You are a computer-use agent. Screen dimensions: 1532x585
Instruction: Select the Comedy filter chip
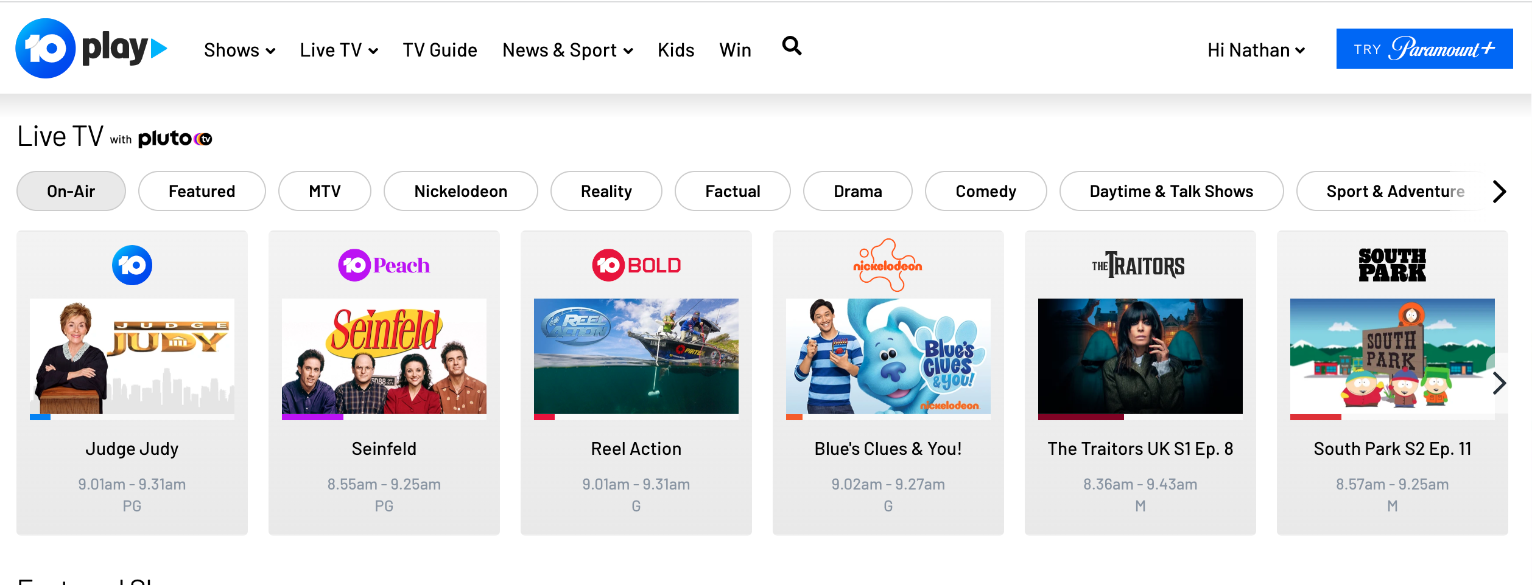coord(986,191)
